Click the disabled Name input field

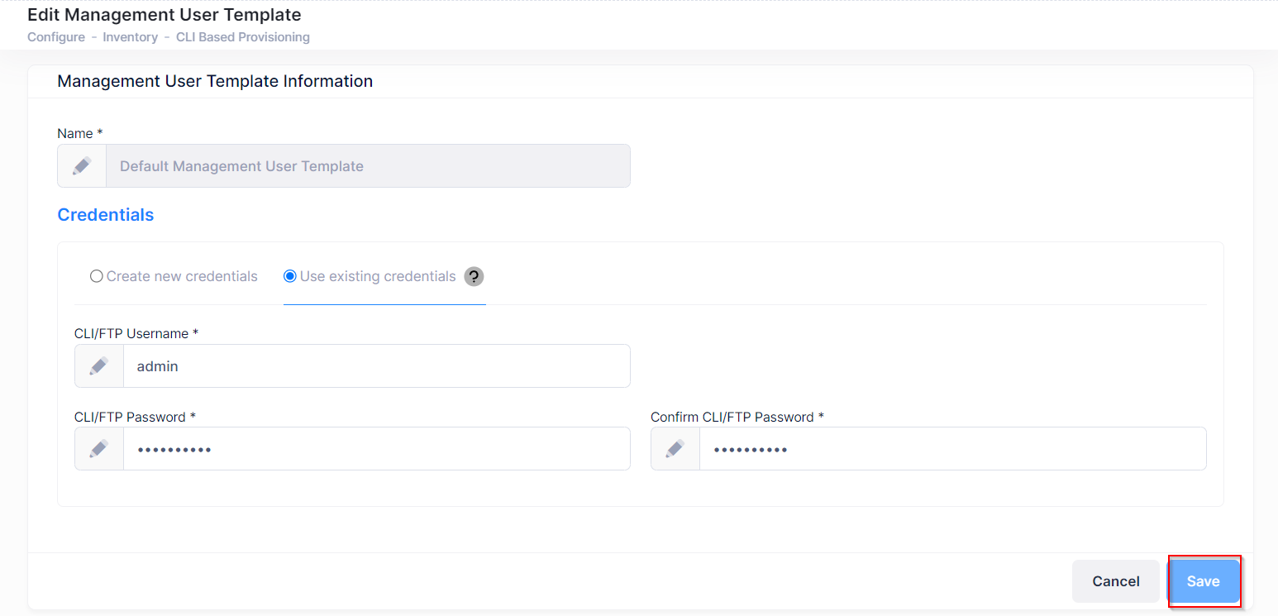click(x=368, y=166)
